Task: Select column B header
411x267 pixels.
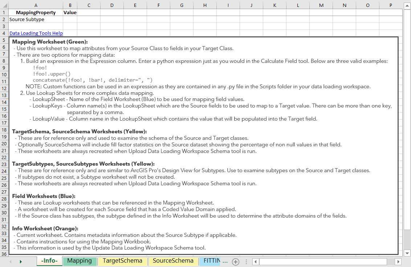Action: click(x=70, y=5)
